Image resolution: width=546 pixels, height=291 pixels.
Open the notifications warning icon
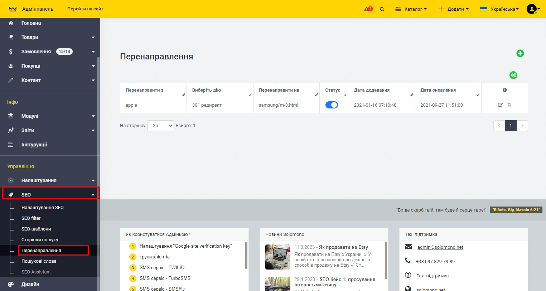(368, 9)
